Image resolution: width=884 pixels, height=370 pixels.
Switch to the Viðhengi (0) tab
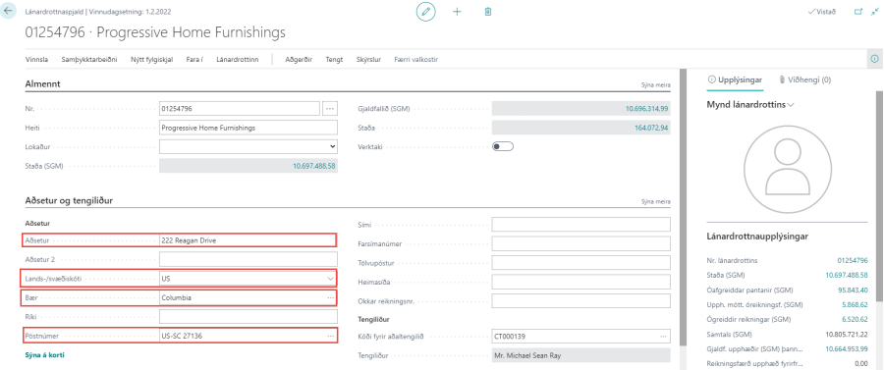(804, 79)
